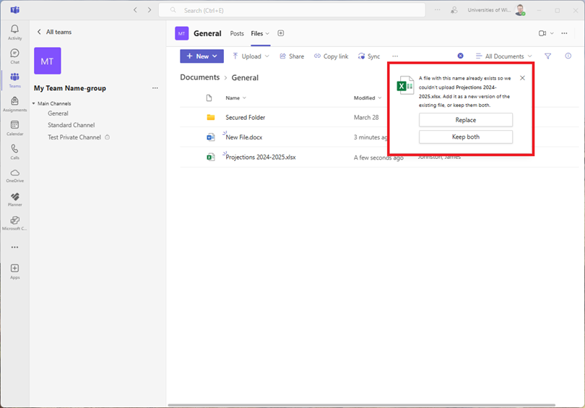This screenshot has width=585, height=408.
Task: Open Planner app in sidebar
Action: (14, 199)
